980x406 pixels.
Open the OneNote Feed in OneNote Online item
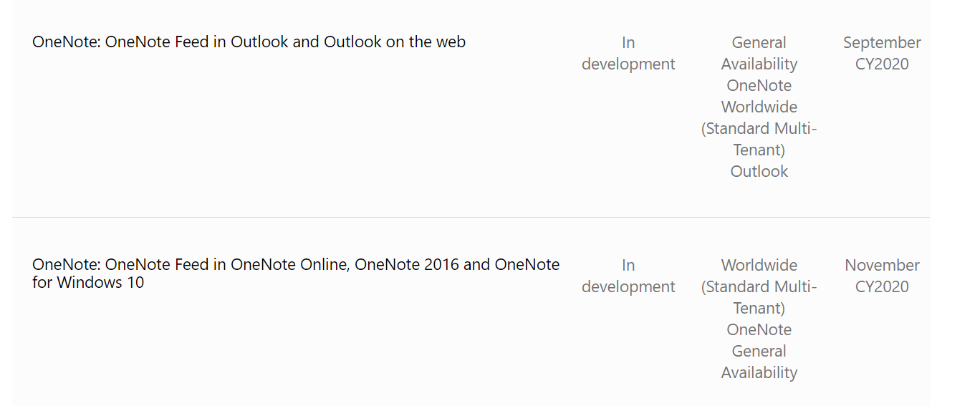click(x=296, y=274)
